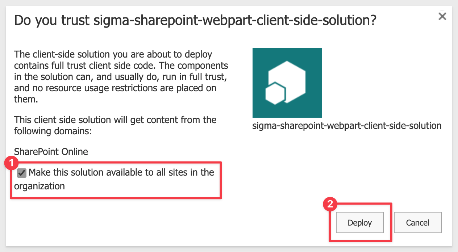Click the full trust warning paragraph

coord(121,77)
